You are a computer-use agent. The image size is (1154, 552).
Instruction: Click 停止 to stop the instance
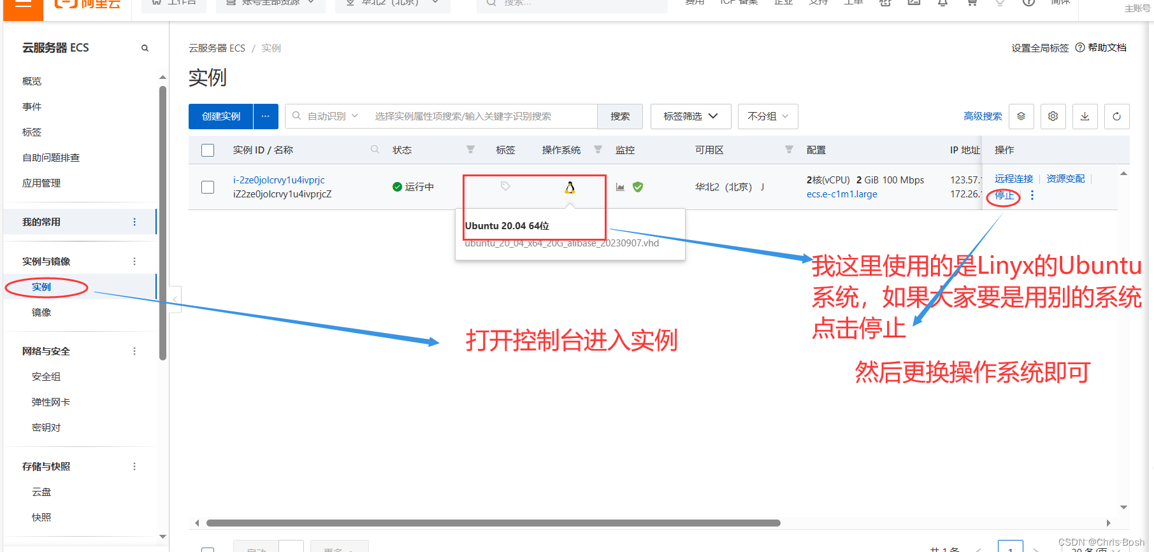coord(1004,195)
